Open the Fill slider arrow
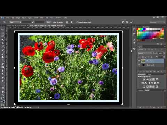 [164, 57]
